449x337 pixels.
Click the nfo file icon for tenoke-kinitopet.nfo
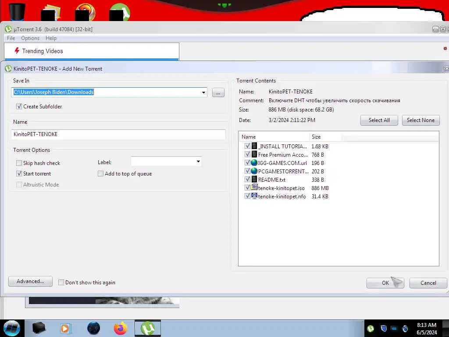(x=254, y=196)
